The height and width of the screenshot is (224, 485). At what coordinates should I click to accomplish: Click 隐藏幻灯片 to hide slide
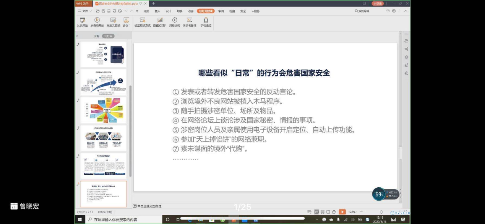click(x=160, y=20)
